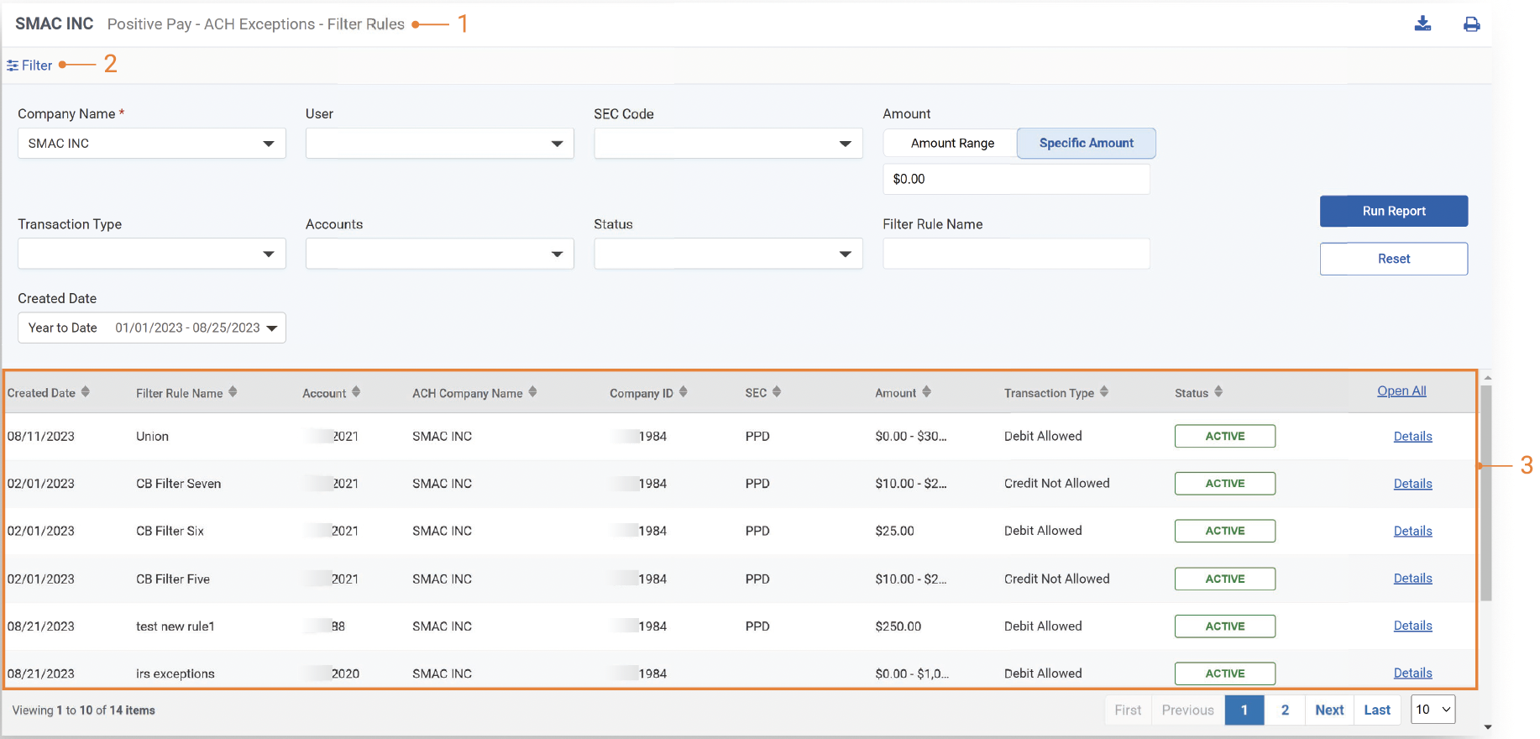Open the items per page selector
This screenshot has height=739, width=1540.
coord(1433,710)
